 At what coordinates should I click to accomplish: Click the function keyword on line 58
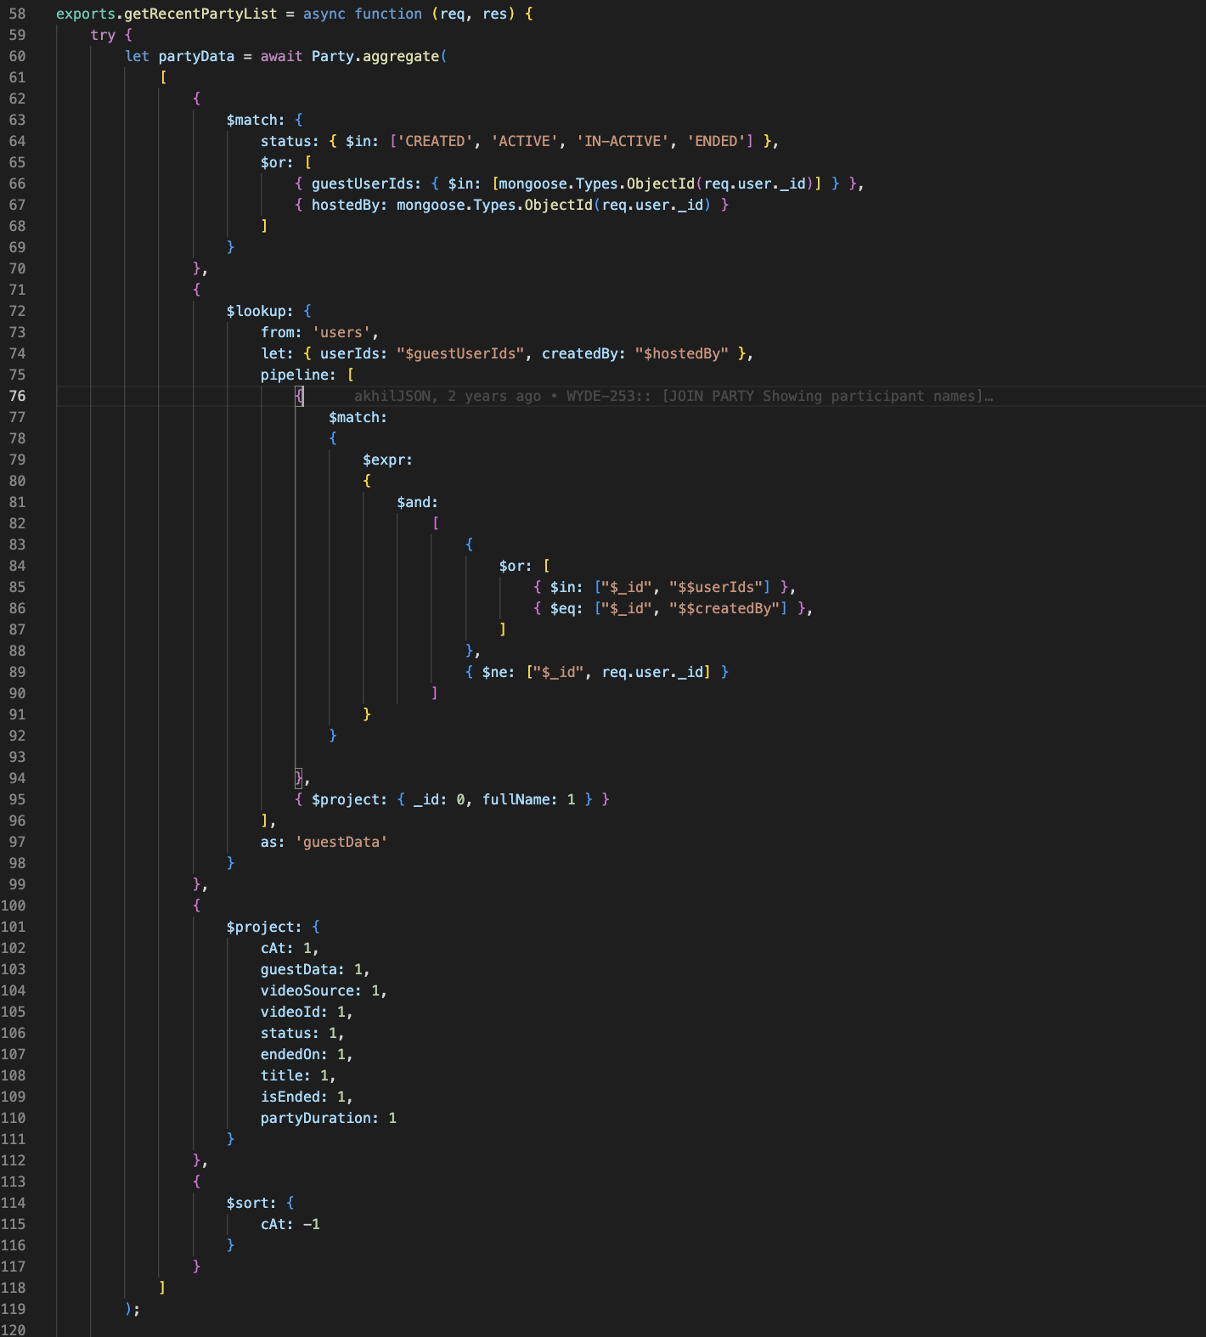point(388,14)
